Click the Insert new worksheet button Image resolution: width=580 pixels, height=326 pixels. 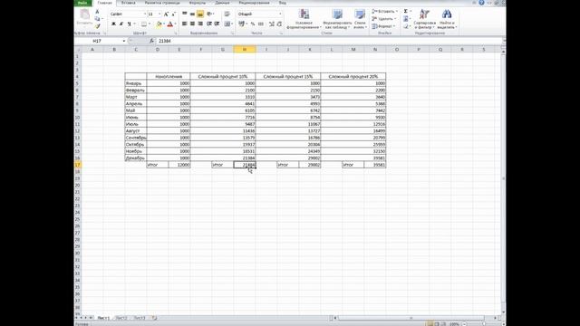click(x=154, y=318)
